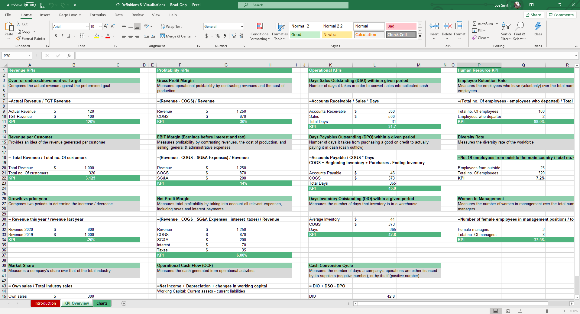Click the Share button
This screenshot has height=314, width=580.
[533, 15]
